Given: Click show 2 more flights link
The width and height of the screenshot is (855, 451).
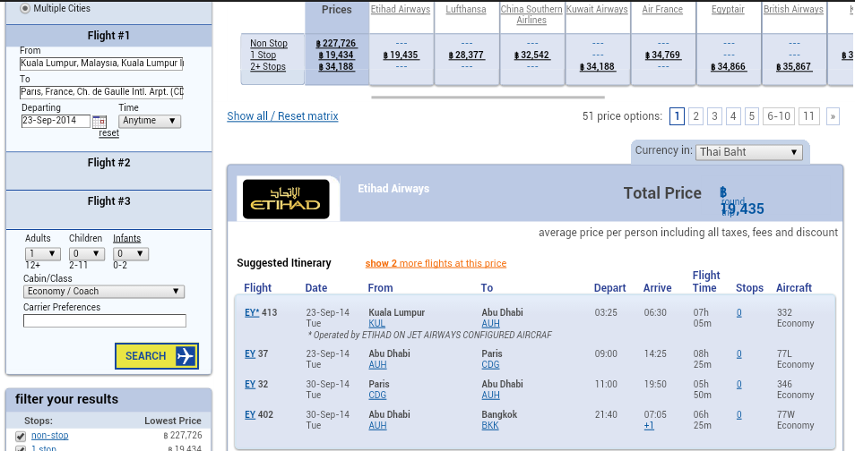Looking at the screenshot, I should [436, 263].
